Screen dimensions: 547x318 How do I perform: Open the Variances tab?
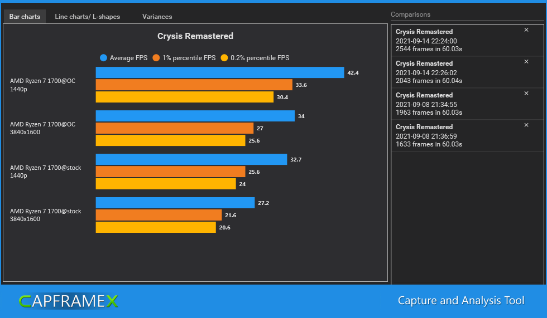157,16
